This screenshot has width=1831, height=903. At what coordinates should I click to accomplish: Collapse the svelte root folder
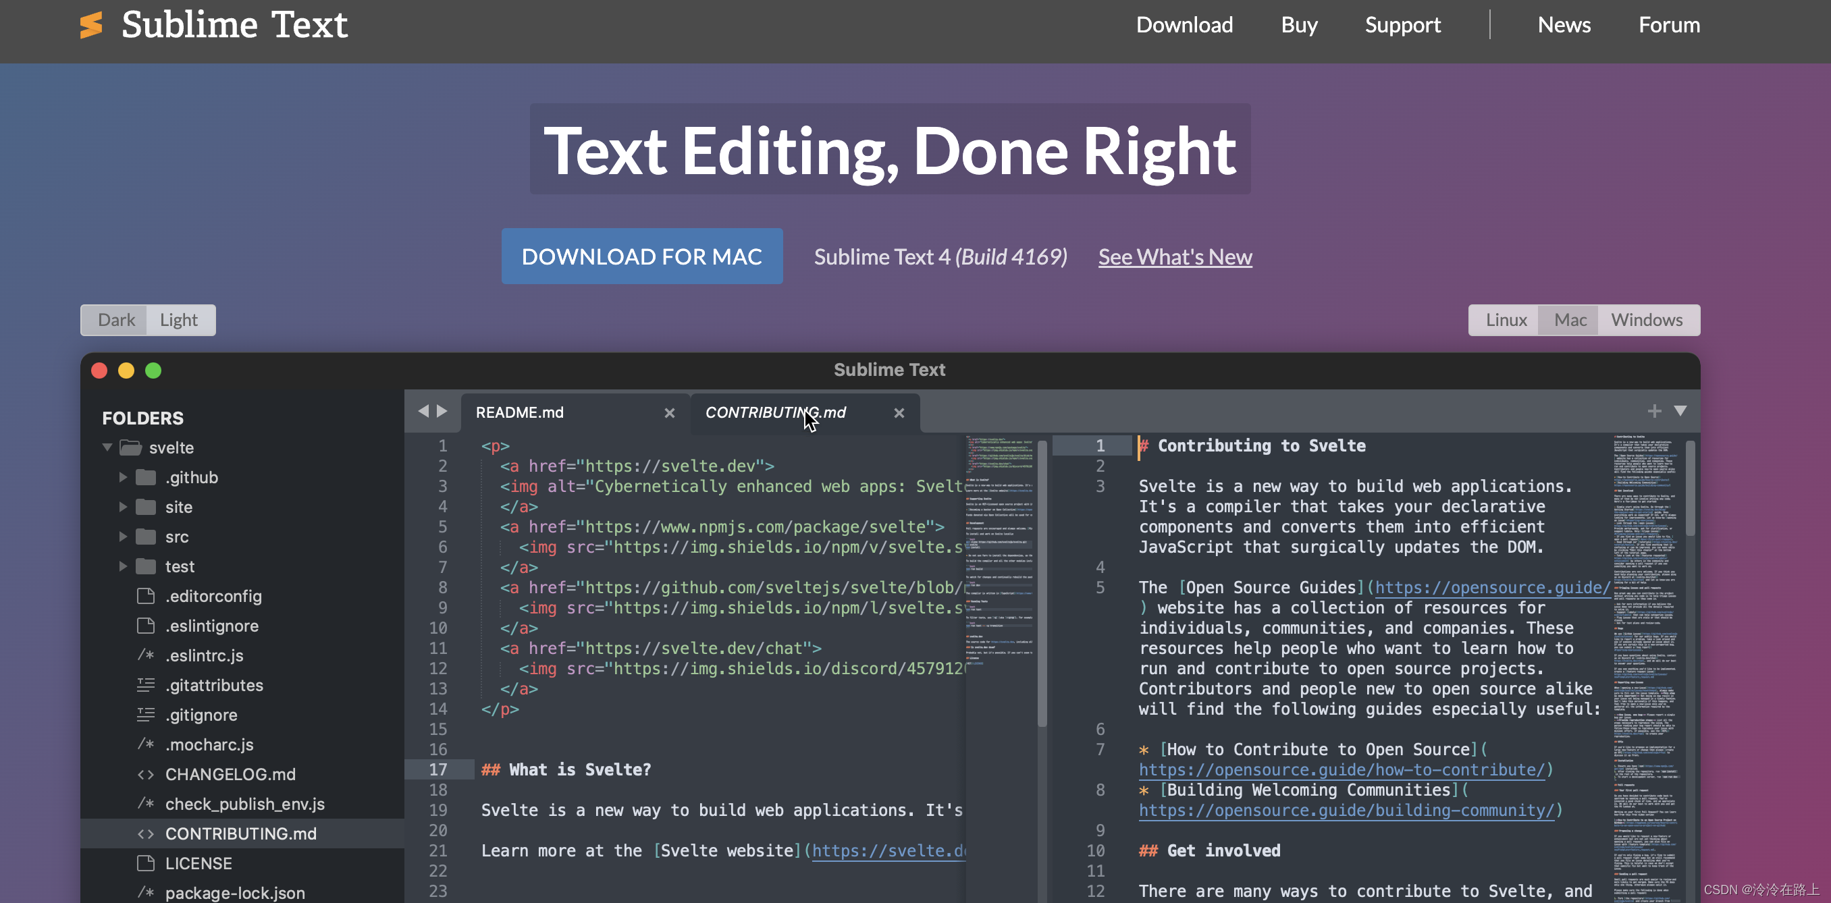tap(107, 447)
